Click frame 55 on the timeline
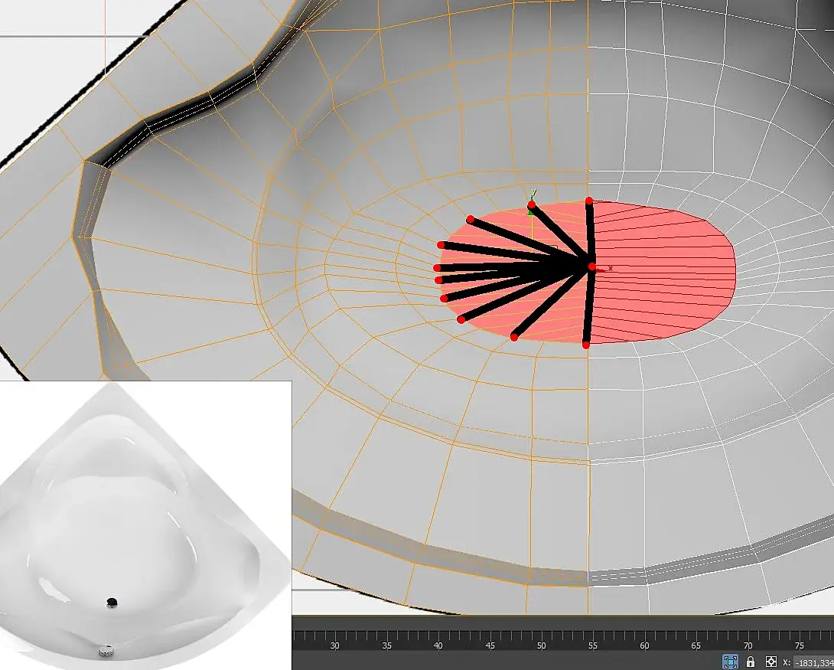834x670 pixels. [593, 645]
